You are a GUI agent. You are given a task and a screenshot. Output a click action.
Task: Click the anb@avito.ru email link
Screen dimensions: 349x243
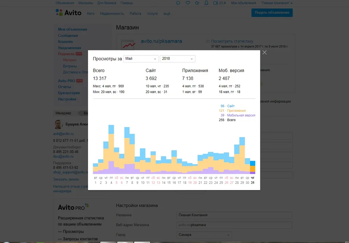pyautogui.click(x=63, y=134)
